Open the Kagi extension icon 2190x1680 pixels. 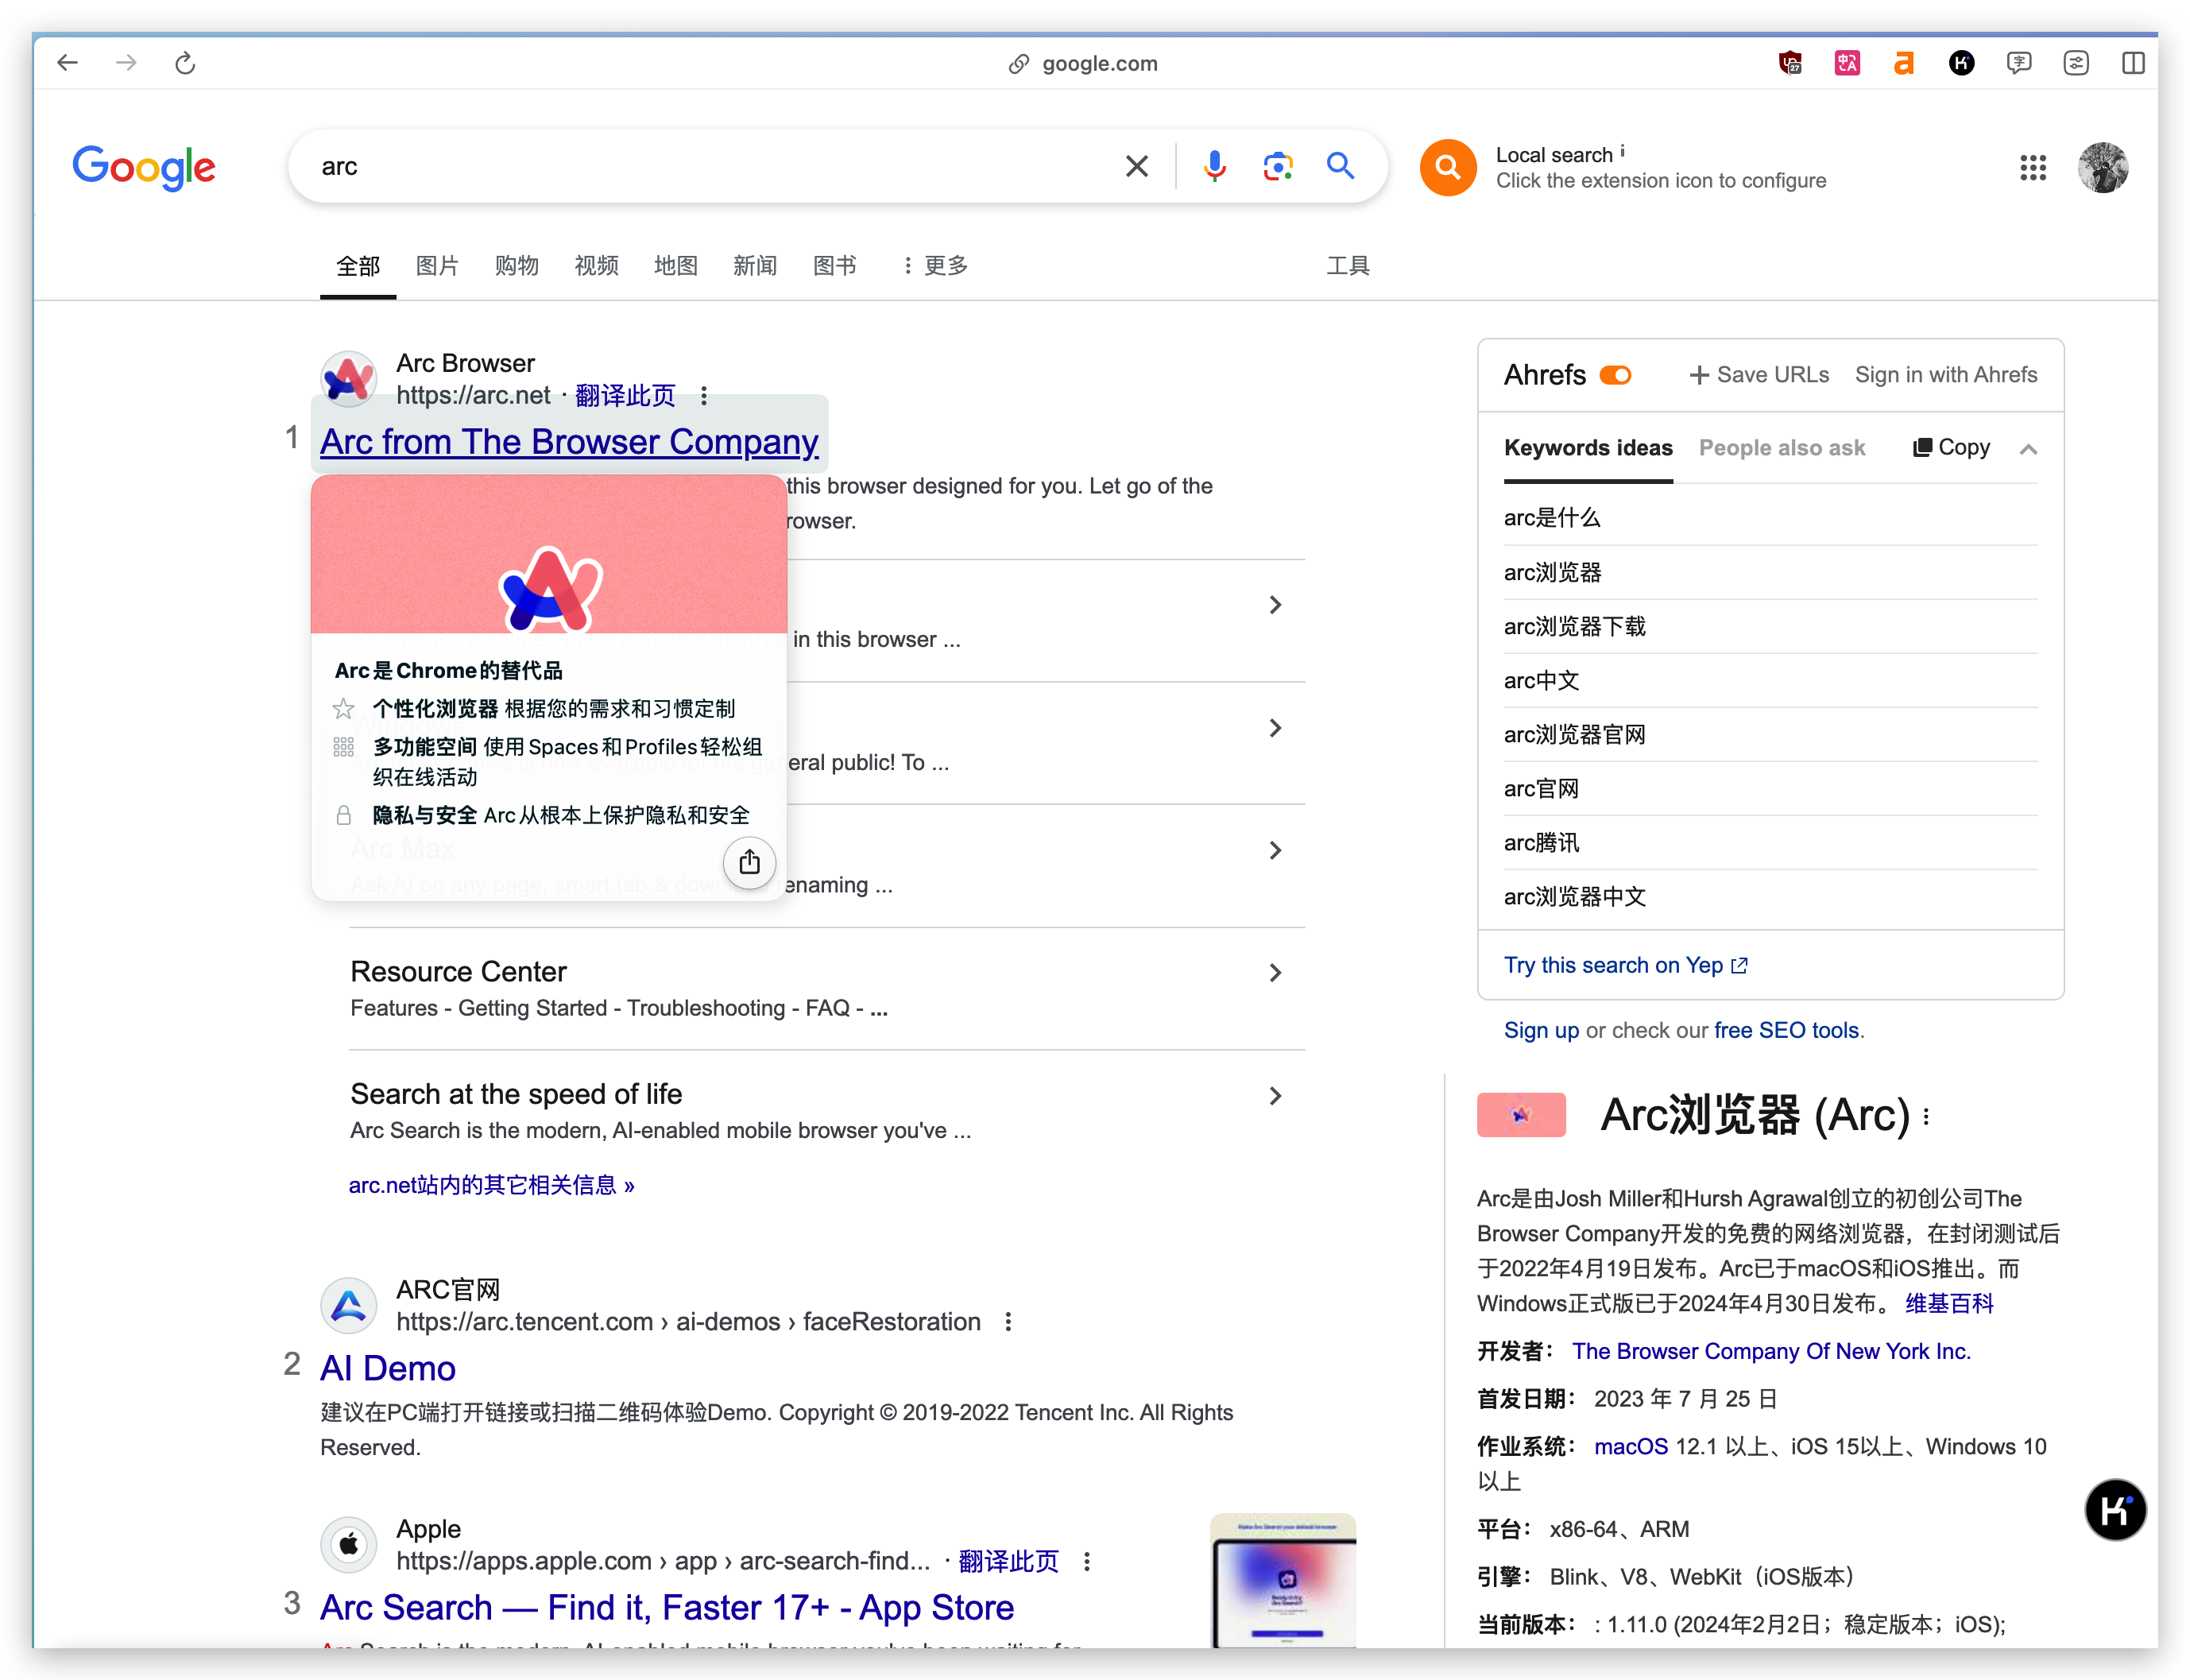[x=1961, y=62]
